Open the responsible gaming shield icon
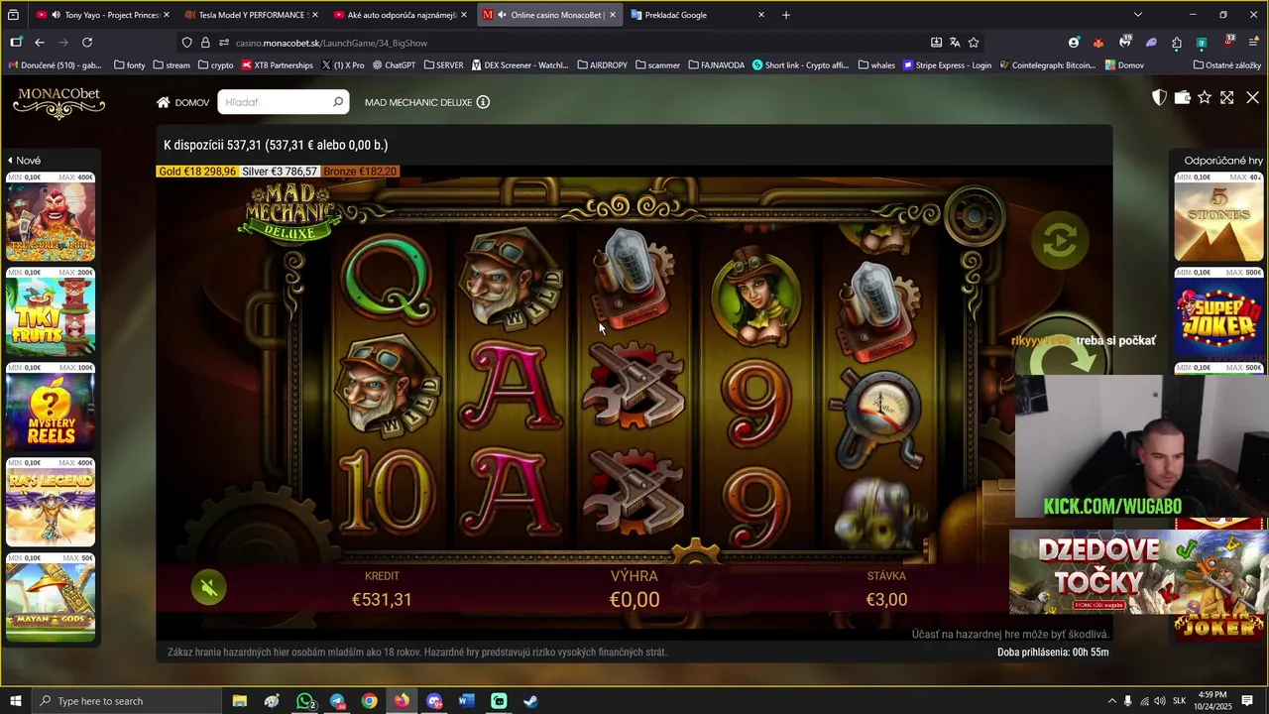This screenshot has height=714, width=1269. 1159,97
